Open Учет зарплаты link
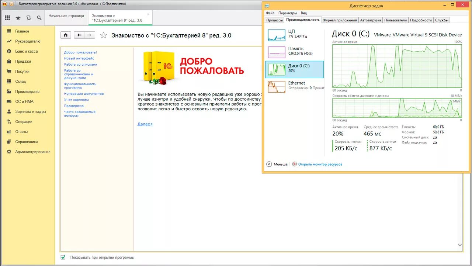 pos(76,100)
